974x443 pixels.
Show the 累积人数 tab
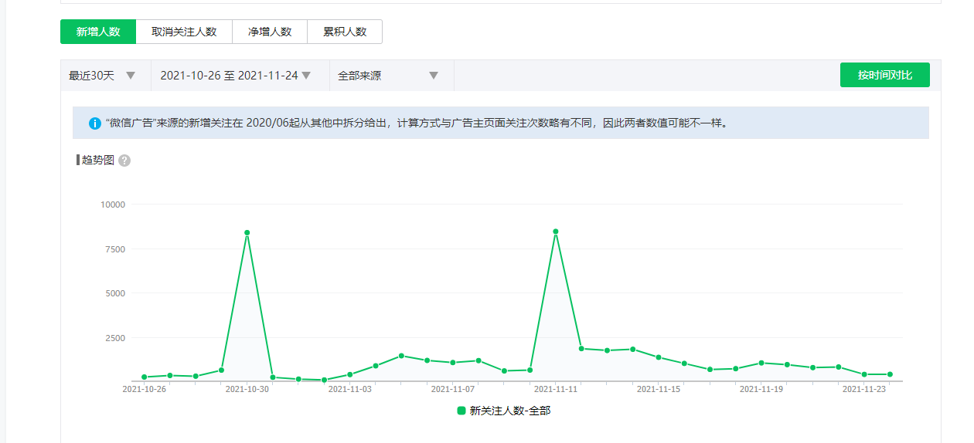(345, 32)
